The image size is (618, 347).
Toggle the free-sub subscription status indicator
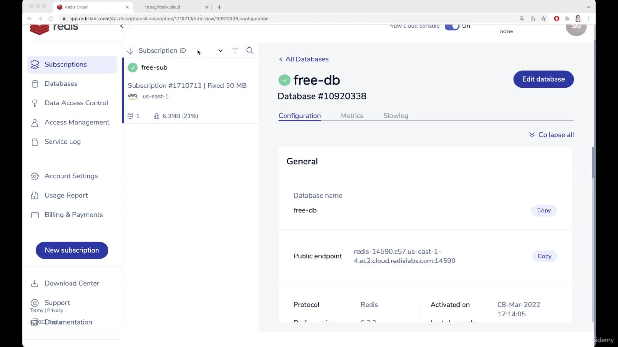133,67
